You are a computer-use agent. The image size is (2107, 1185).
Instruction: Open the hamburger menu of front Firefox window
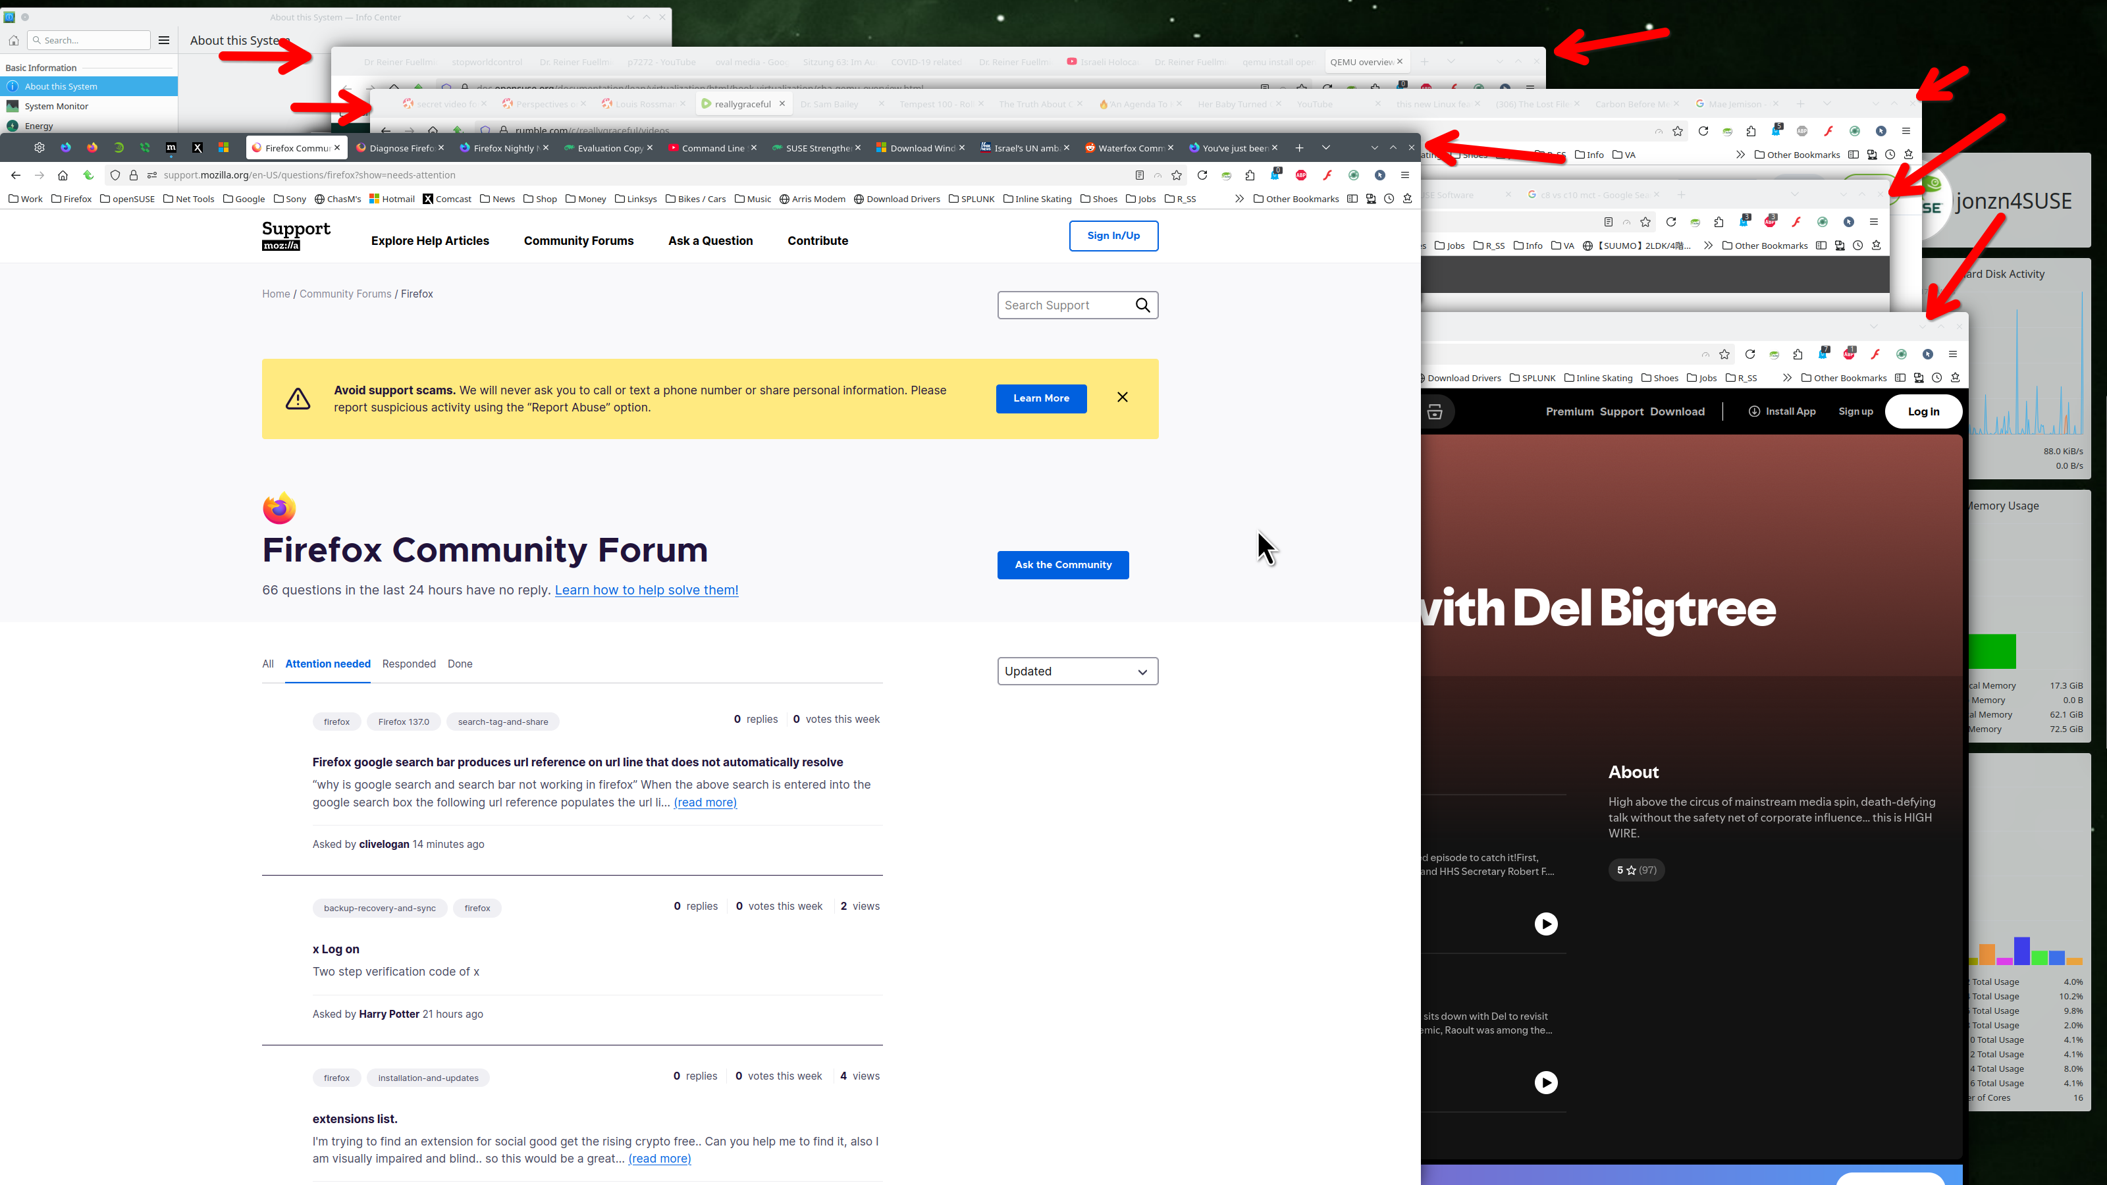pyautogui.click(x=1405, y=175)
